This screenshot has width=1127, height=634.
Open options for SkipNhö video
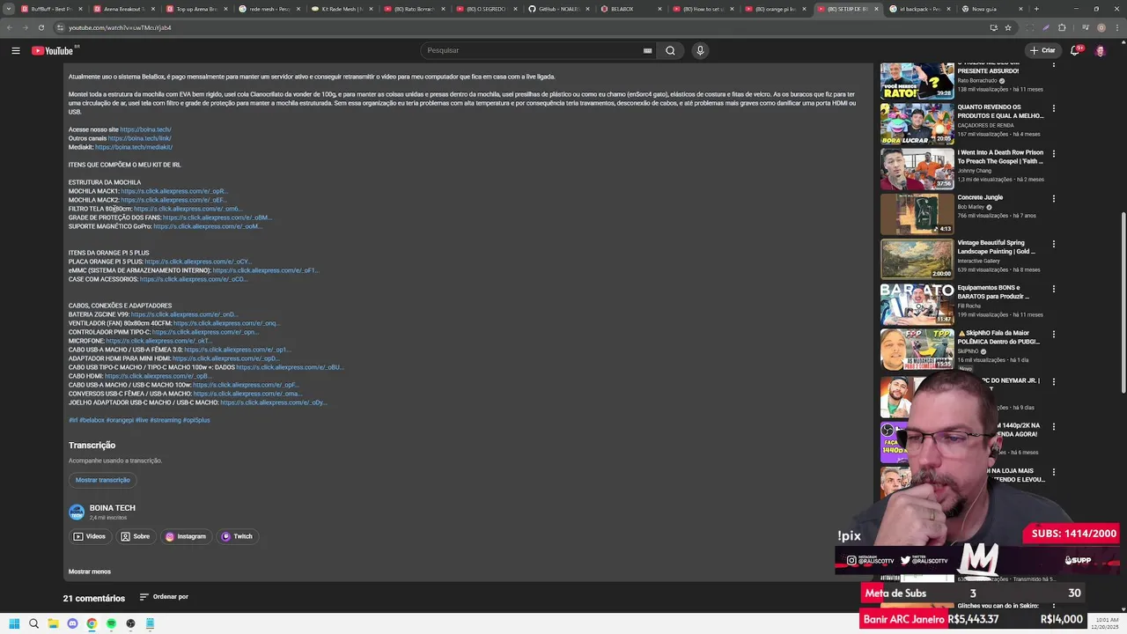(1053, 335)
